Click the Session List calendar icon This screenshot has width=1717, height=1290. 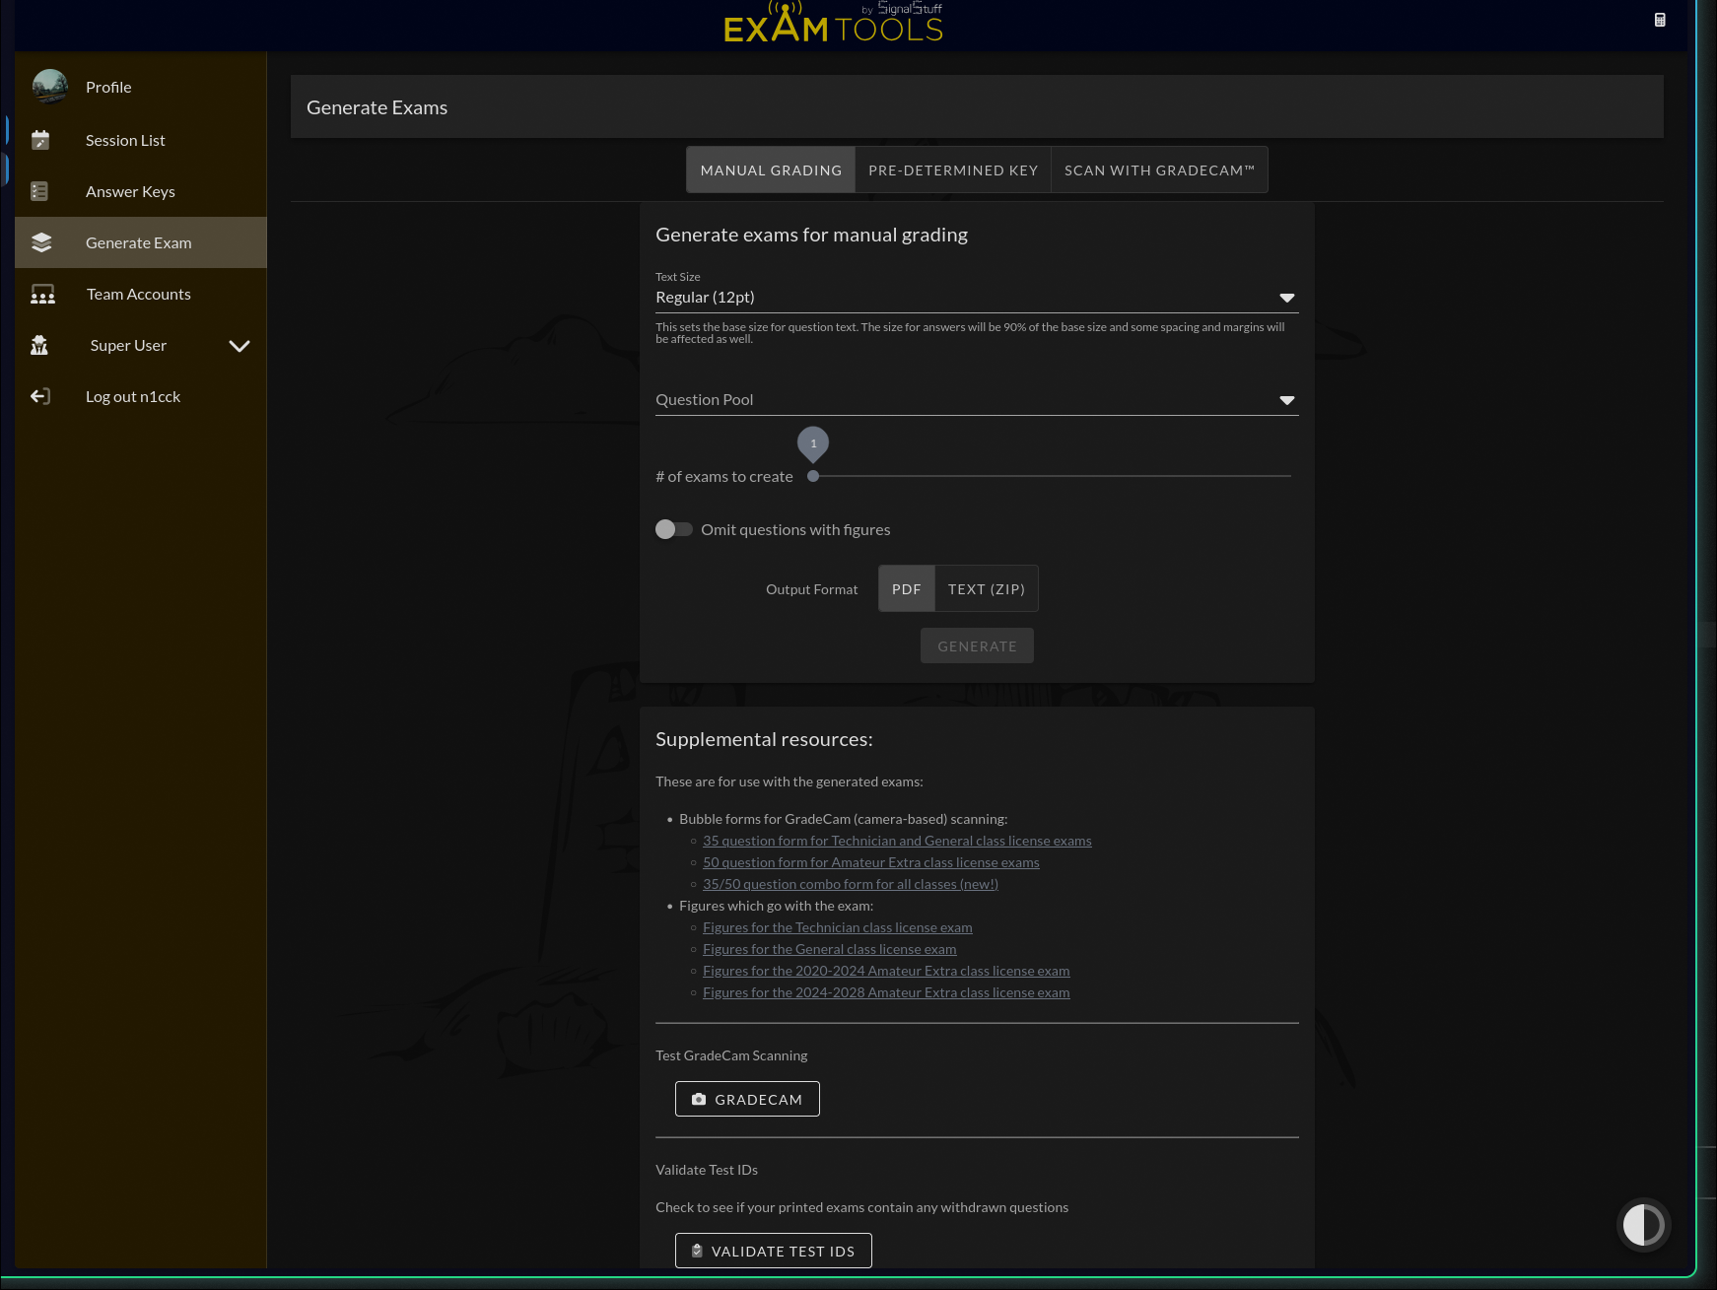coord(40,140)
